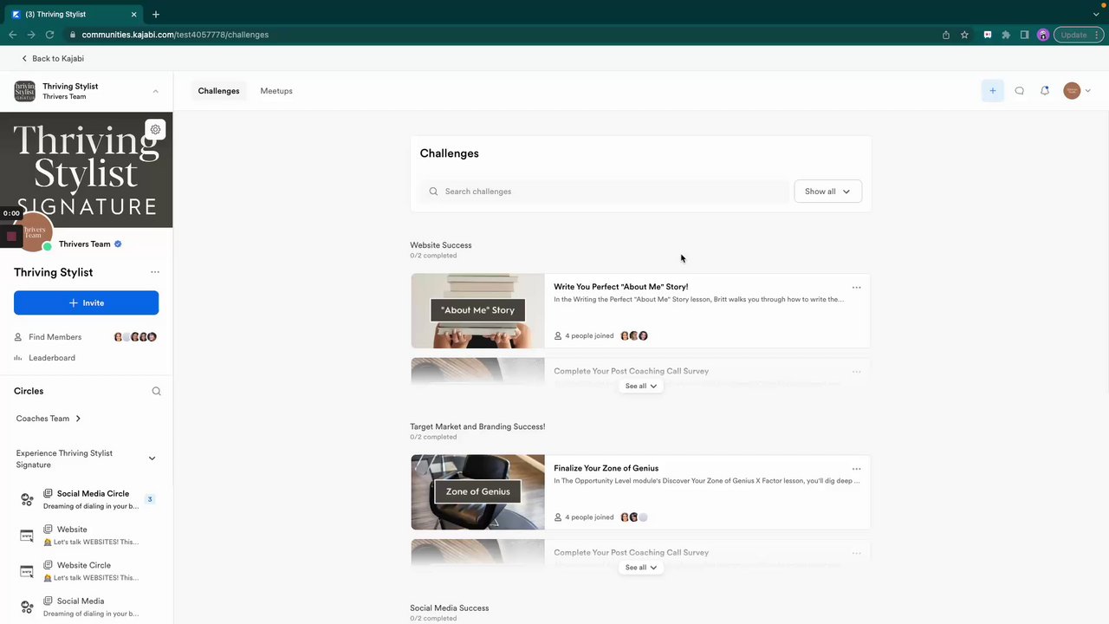
Task: Click the share page icon in address bar
Action: [x=946, y=35]
